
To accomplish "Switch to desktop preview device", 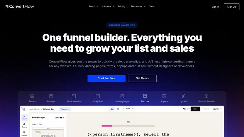I will [112, 109].
